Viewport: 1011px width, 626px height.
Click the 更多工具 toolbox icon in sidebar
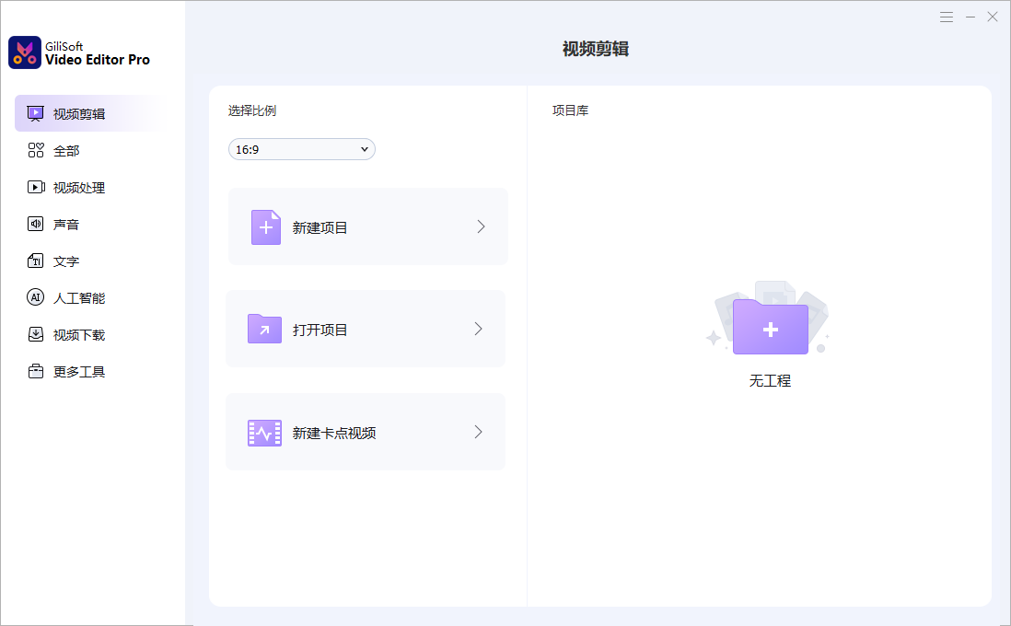(x=36, y=372)
